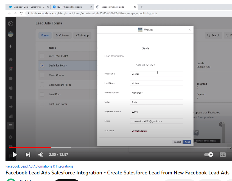Click the Business Suite logo icon in sidebar
The image size is (232, 181).
point(10,24)
